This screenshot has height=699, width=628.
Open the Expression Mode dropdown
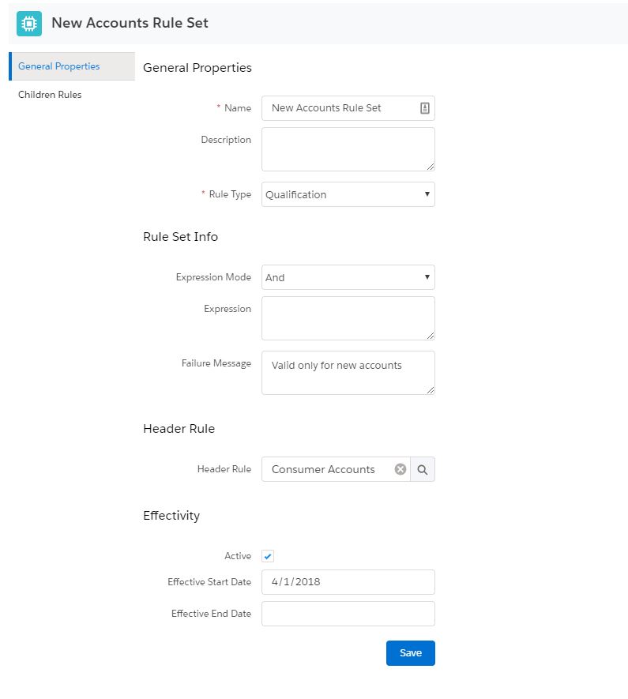(x=348, y=277)
